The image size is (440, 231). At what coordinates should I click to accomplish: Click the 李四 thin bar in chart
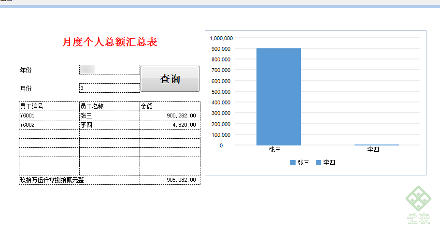377,145
